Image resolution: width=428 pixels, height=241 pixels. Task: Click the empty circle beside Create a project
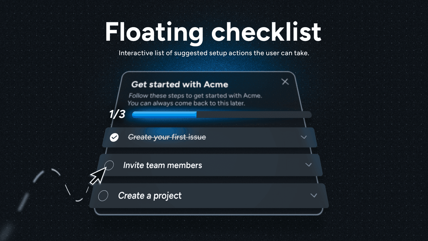pos(104,196)
